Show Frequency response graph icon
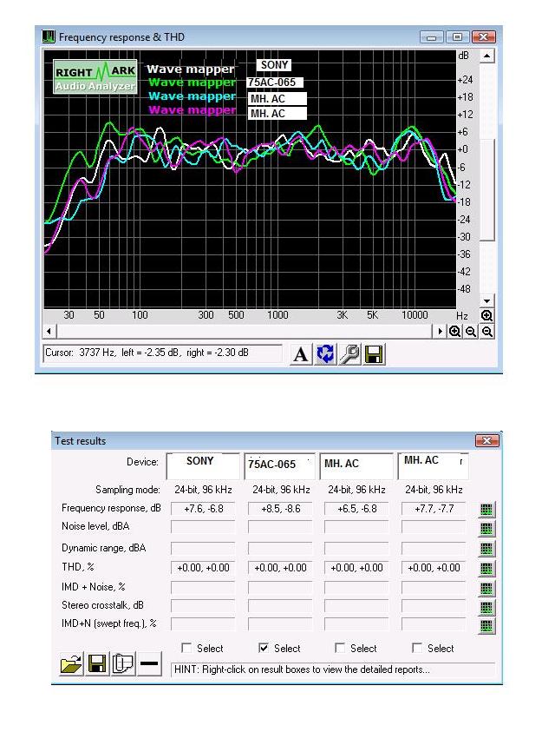The width and height of the screenshot is (555, 732). [486, 510]
